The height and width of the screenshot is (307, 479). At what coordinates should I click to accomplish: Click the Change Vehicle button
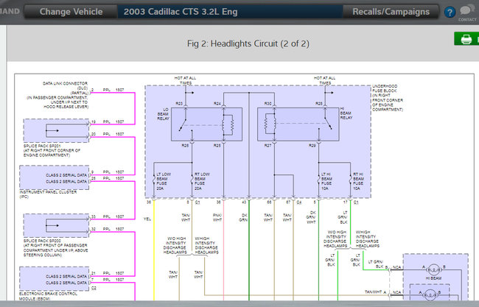[x=71, y=12]
